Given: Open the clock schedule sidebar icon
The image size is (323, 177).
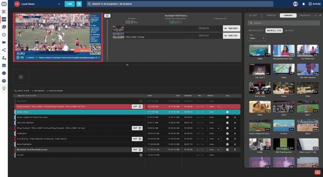Looking at the screenshot, I should [4, 34].
